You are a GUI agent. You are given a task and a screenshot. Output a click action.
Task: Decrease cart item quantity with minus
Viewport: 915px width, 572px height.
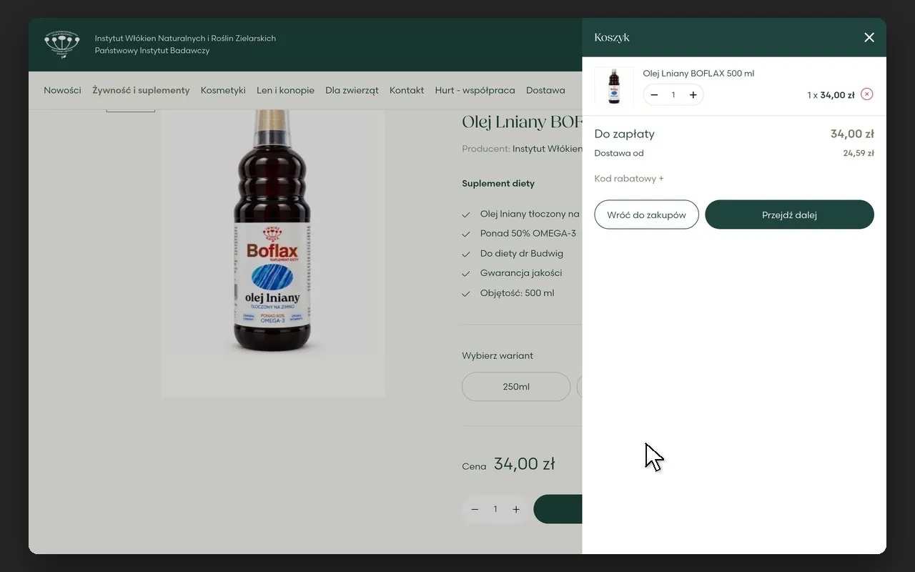[x=654, y=94]
